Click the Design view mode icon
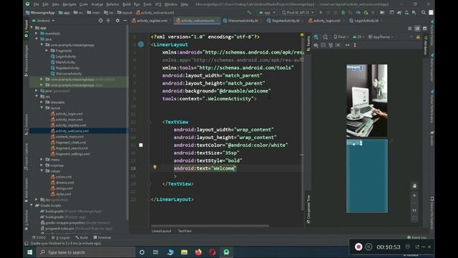Image resolution: width=458 pixels, height=258 pixels. click(424, 29)
